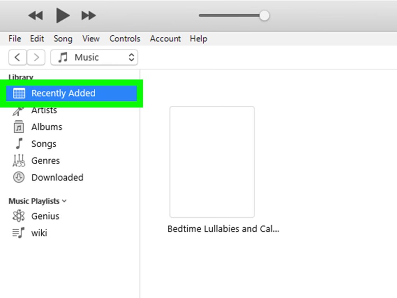The image size is (397, 298).
Task: Click the volume slider knob
Action: (x=264, y=16)
